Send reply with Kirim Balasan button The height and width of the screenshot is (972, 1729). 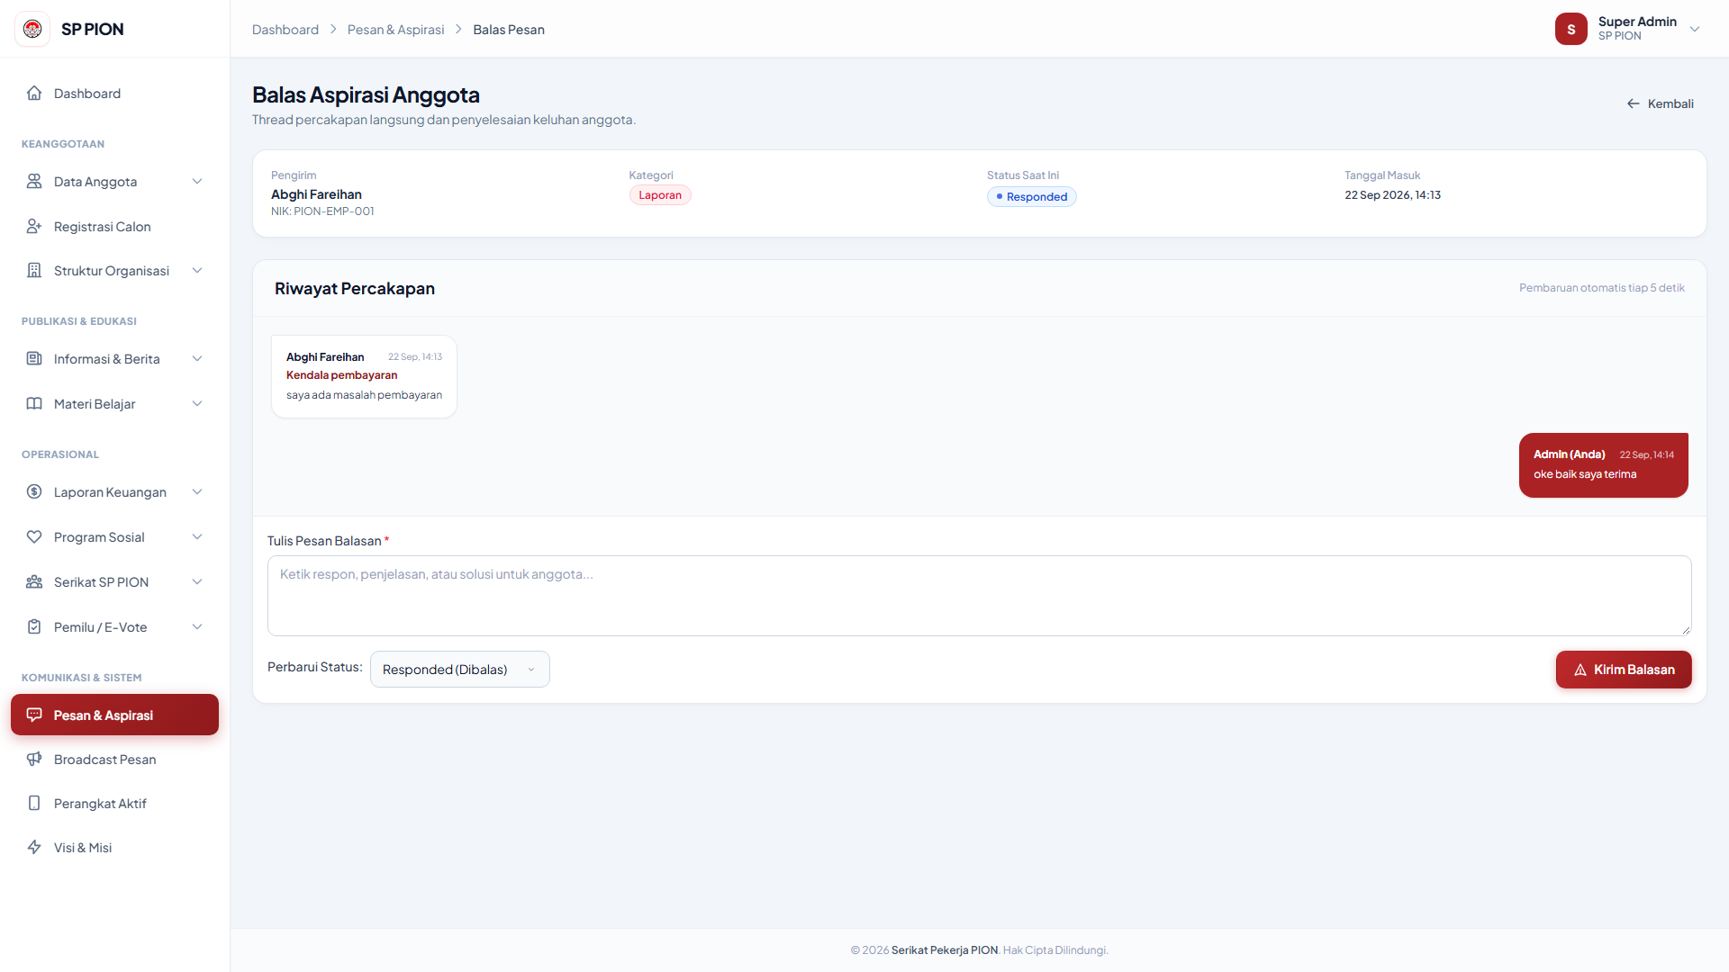(x=1624, y=670)
